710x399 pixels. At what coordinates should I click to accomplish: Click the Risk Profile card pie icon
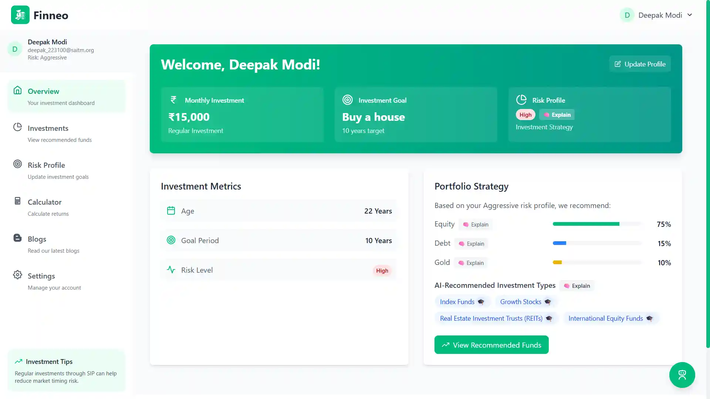click(x=521, y=100)
